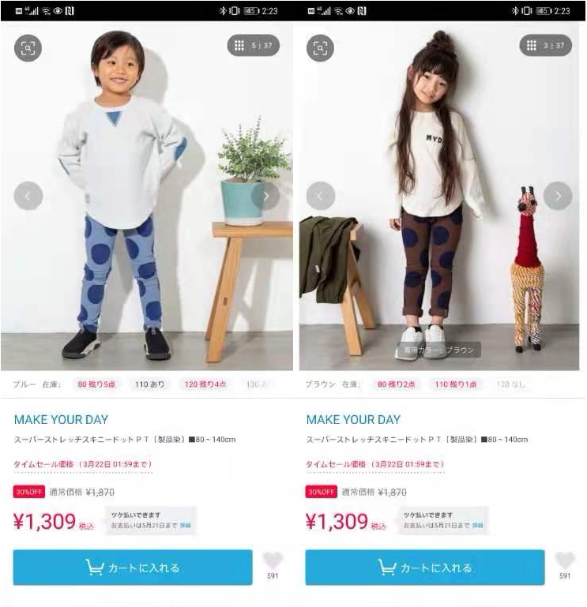This screenshot has width=587, height=607.
Task: Tap the brown color label overlay on photo
Action: [439, 350]
